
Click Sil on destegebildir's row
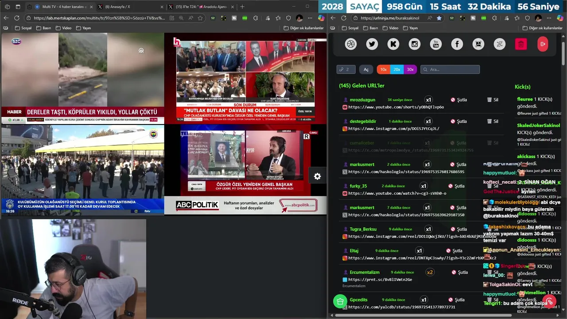(493, 121)
